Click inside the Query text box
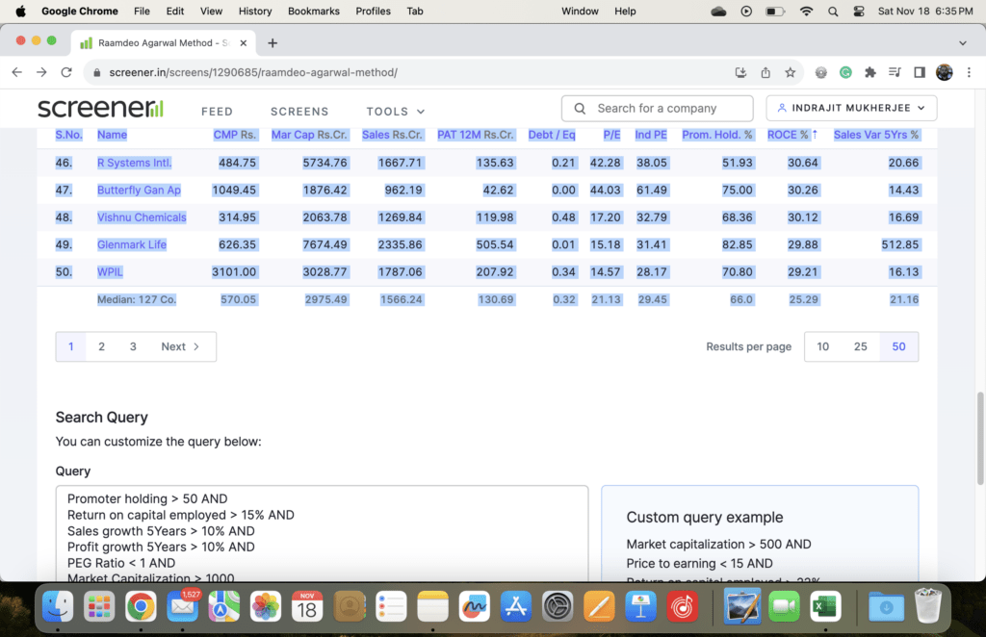This screenshot has width=986, height=637. (322, 533)
